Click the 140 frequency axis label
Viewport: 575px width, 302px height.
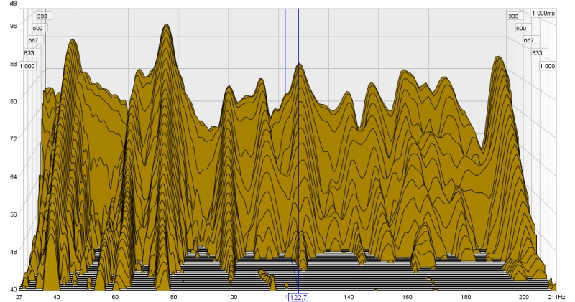pos(349,297)
